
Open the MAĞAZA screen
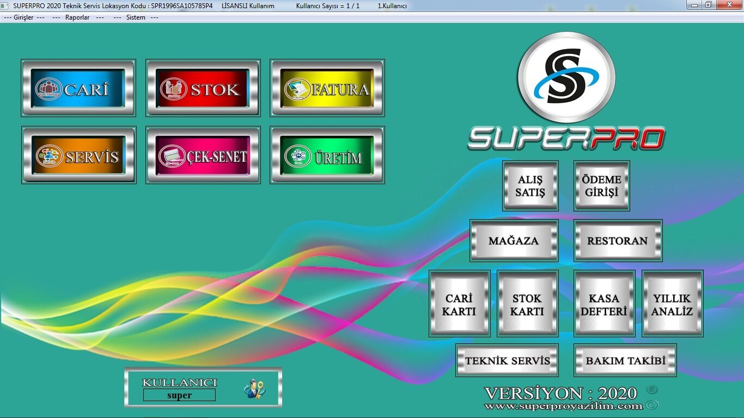[514, 241]
